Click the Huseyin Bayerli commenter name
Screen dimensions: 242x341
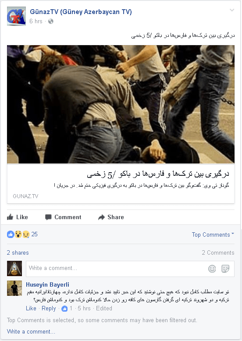click(x=48, y=284)
